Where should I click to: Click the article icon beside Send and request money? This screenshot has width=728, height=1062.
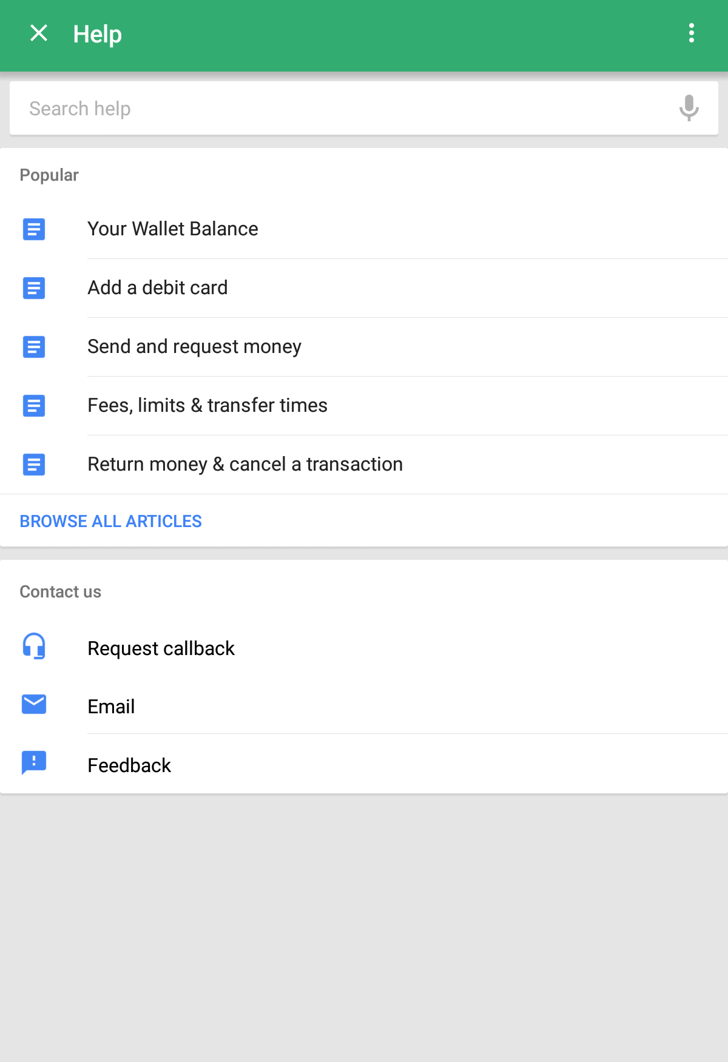(34, 347)
